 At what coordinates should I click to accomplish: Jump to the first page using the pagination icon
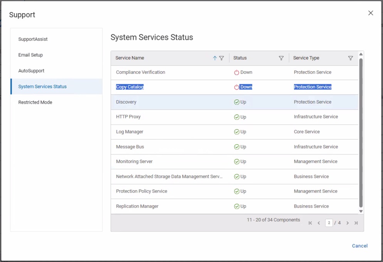coord(310,223)
